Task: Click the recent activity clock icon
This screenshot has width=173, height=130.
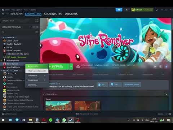Action: [x=34, y=27]
